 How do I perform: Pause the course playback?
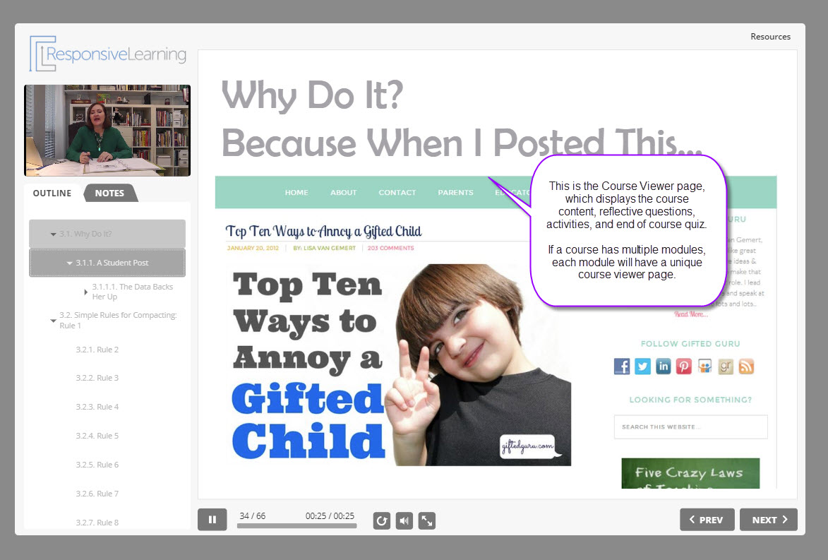[x=212, y=520]
